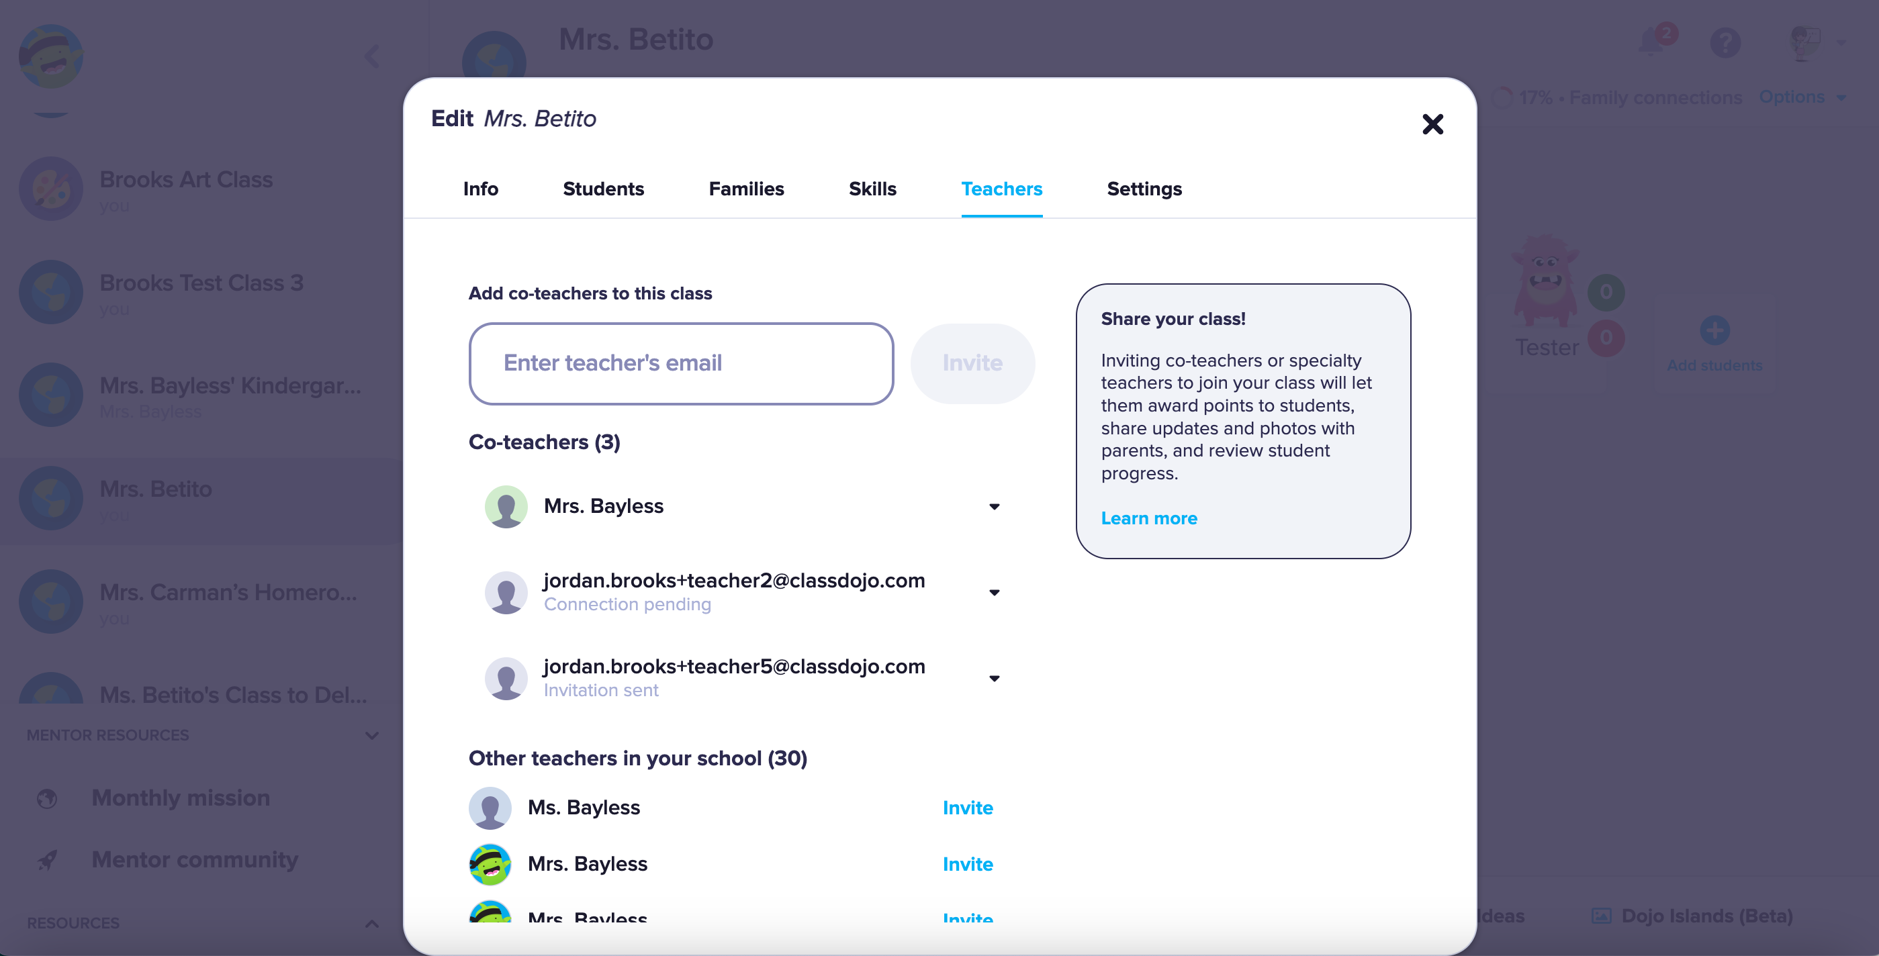Click avatar for jordan.brooks+teacher2 row
Screen dimensions: 1879x956
coord(506,592)
